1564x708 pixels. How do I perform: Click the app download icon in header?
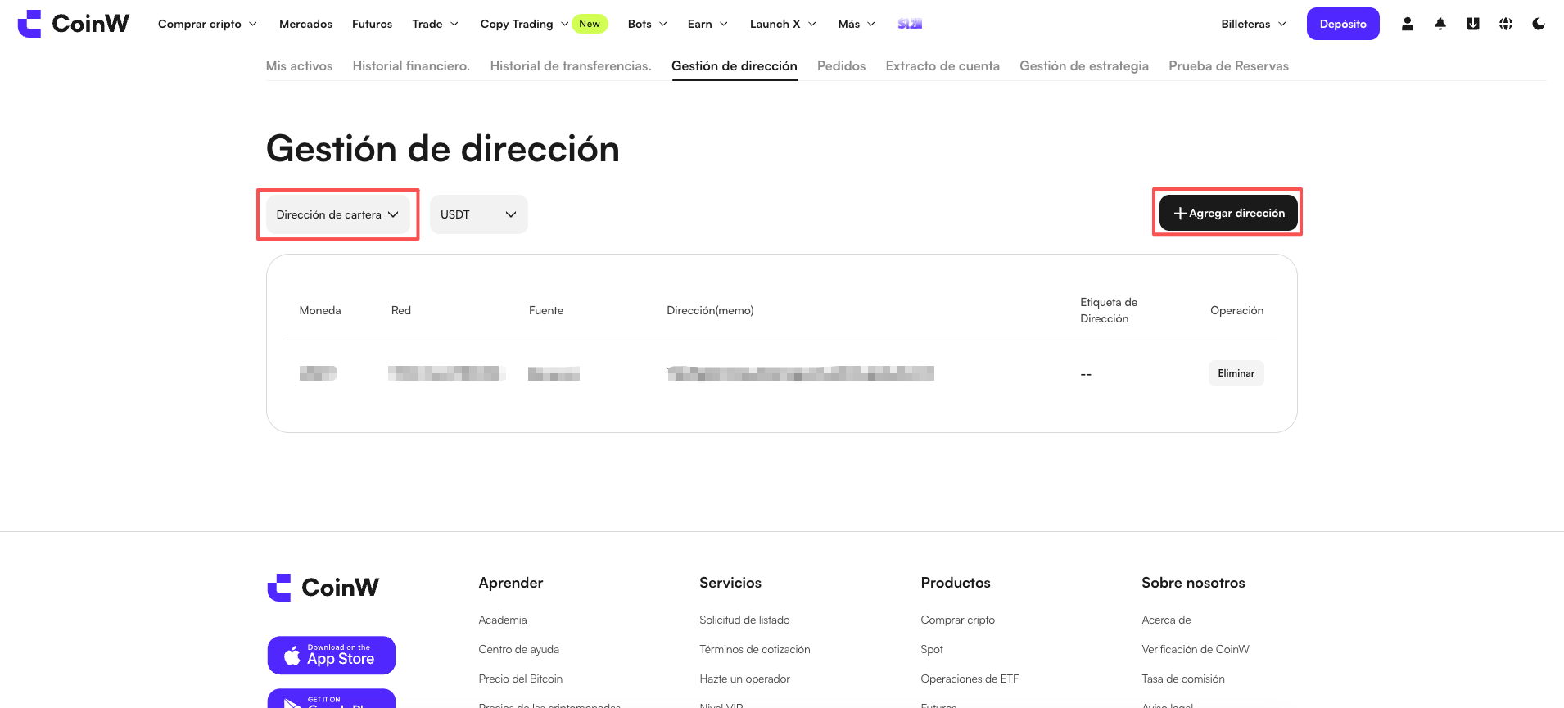click(x=1473, y=24)
